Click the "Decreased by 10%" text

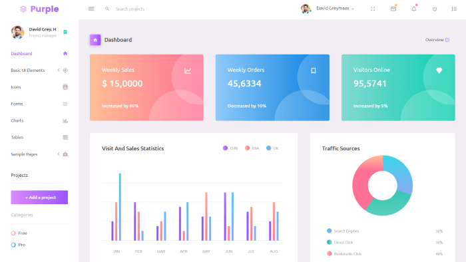(247, 106)
